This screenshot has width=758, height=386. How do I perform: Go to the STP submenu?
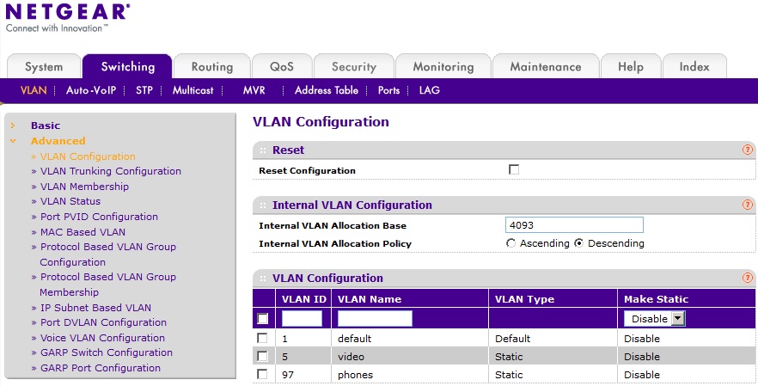pos(144,90)
